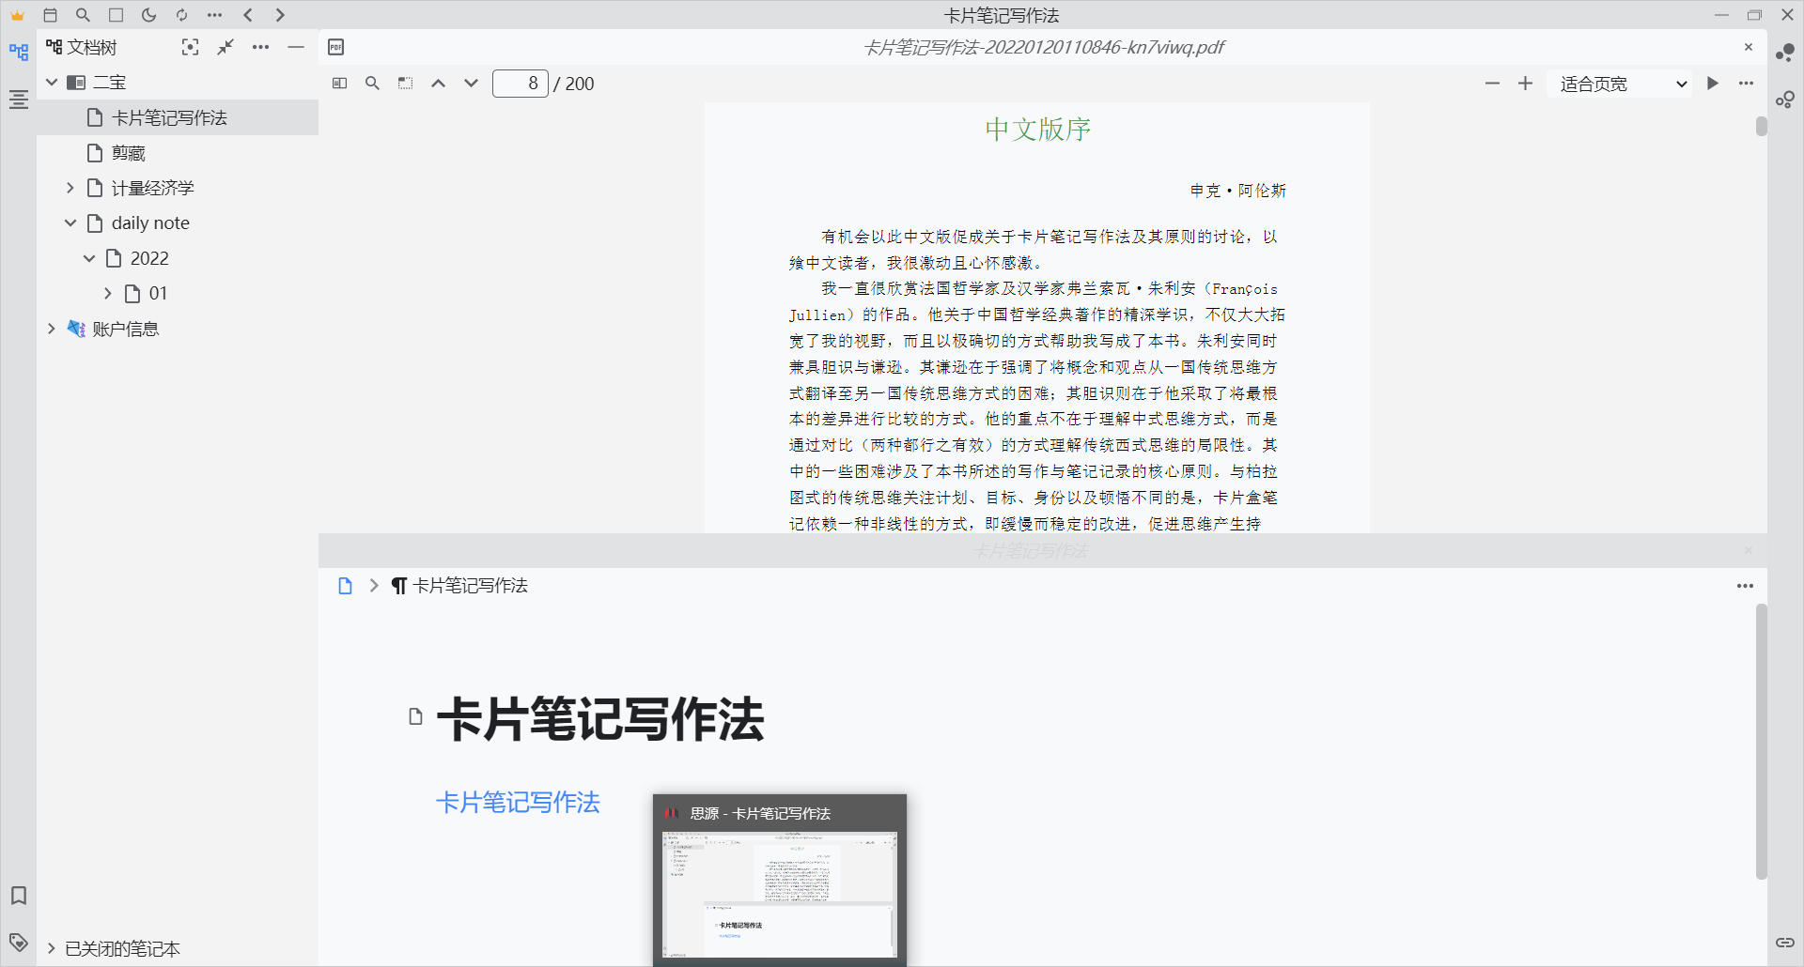Open the 适合页宽 zoom level dropdown
This screenshot has width=1804, height=967.
1618,84
